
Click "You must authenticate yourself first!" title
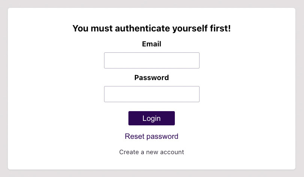click(152, 28)
